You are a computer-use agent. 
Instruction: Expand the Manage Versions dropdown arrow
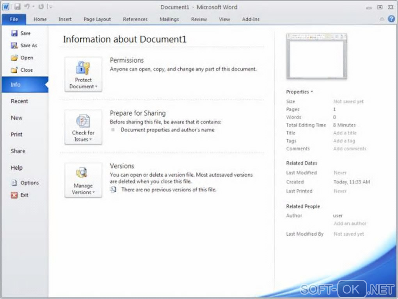94,192
